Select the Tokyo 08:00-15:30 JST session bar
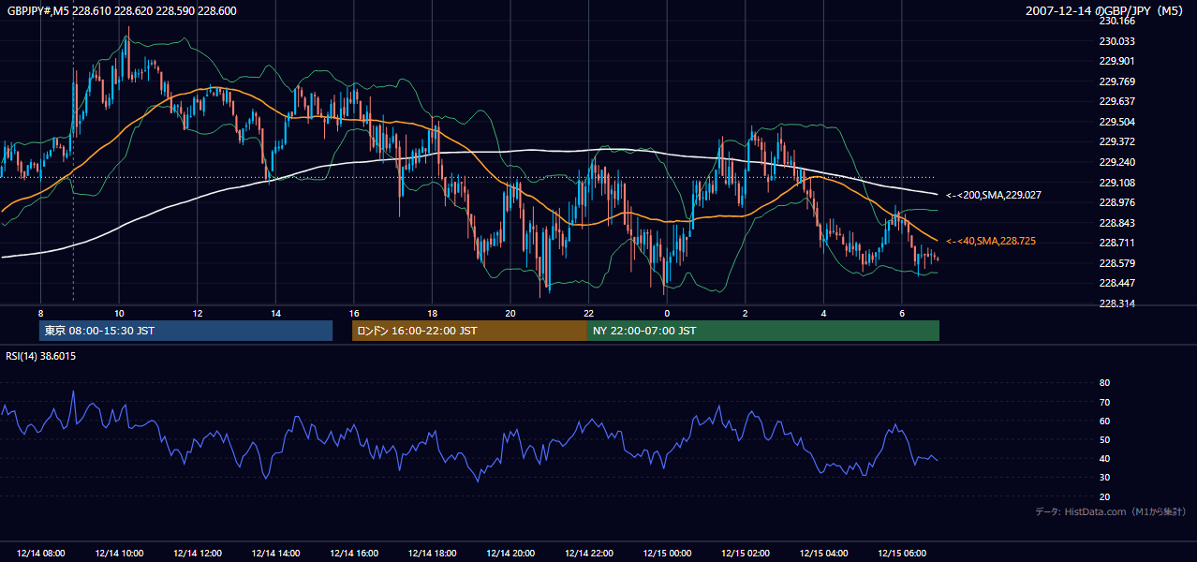 click(x=185, y=331)
